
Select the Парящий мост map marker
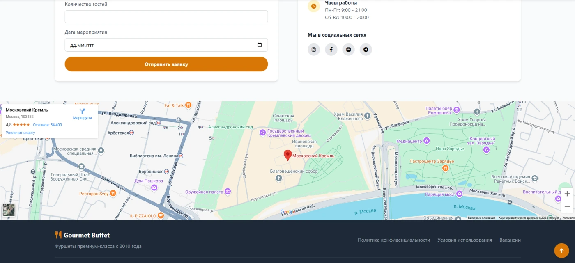459,194
